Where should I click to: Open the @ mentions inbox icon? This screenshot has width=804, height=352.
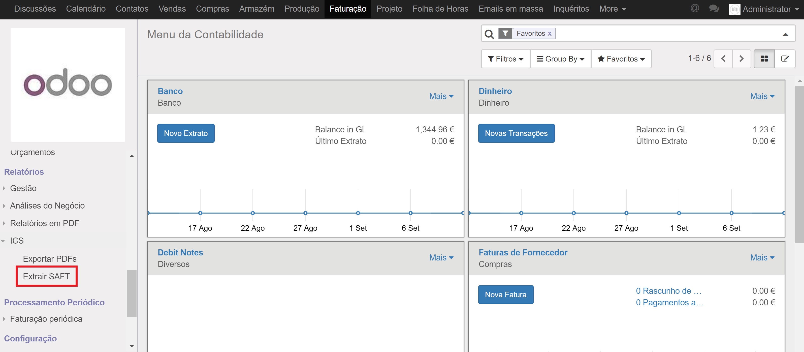pyautogui.click(x=694, y=8)
